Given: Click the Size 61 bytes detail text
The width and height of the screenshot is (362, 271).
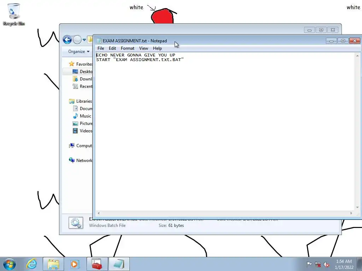Looking at the screenshot, I should click(x=171, y=225).
